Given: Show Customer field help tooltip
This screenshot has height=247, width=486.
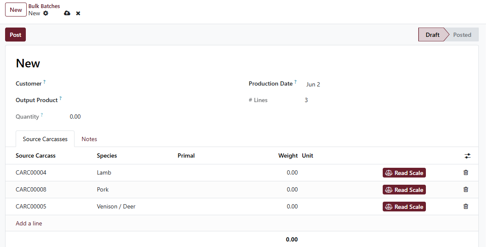Looking at the screenshot, I should pyautogui.click(x=44, y=82).
